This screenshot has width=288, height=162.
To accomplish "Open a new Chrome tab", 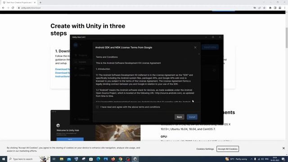I will (x=40, y=3).
